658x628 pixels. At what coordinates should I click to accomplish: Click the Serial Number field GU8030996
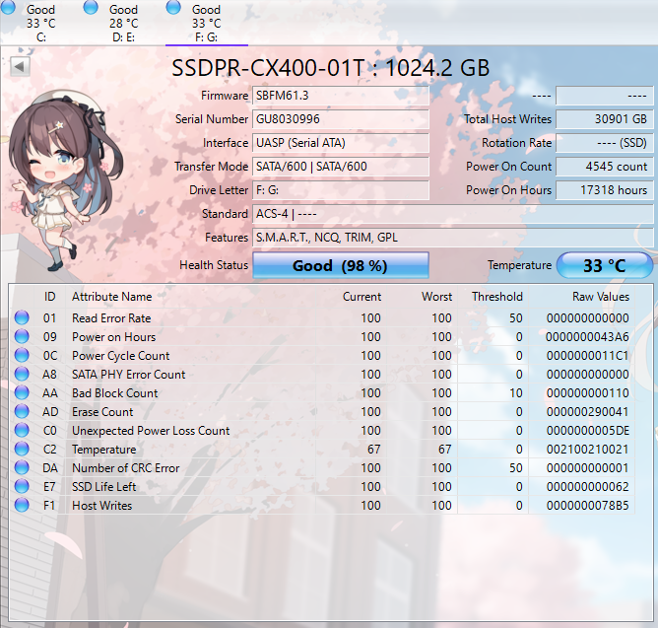tap(341, 119)
